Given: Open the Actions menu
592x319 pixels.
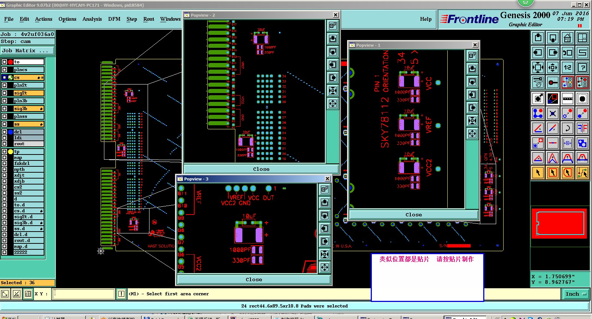Looking at the screenshot, I should [x=44, y=19].
